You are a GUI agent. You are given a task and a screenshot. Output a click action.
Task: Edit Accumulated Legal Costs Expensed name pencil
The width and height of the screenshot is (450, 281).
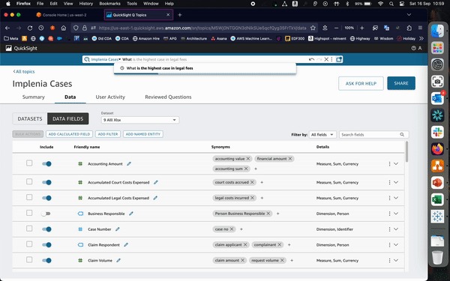pos(155,198)
